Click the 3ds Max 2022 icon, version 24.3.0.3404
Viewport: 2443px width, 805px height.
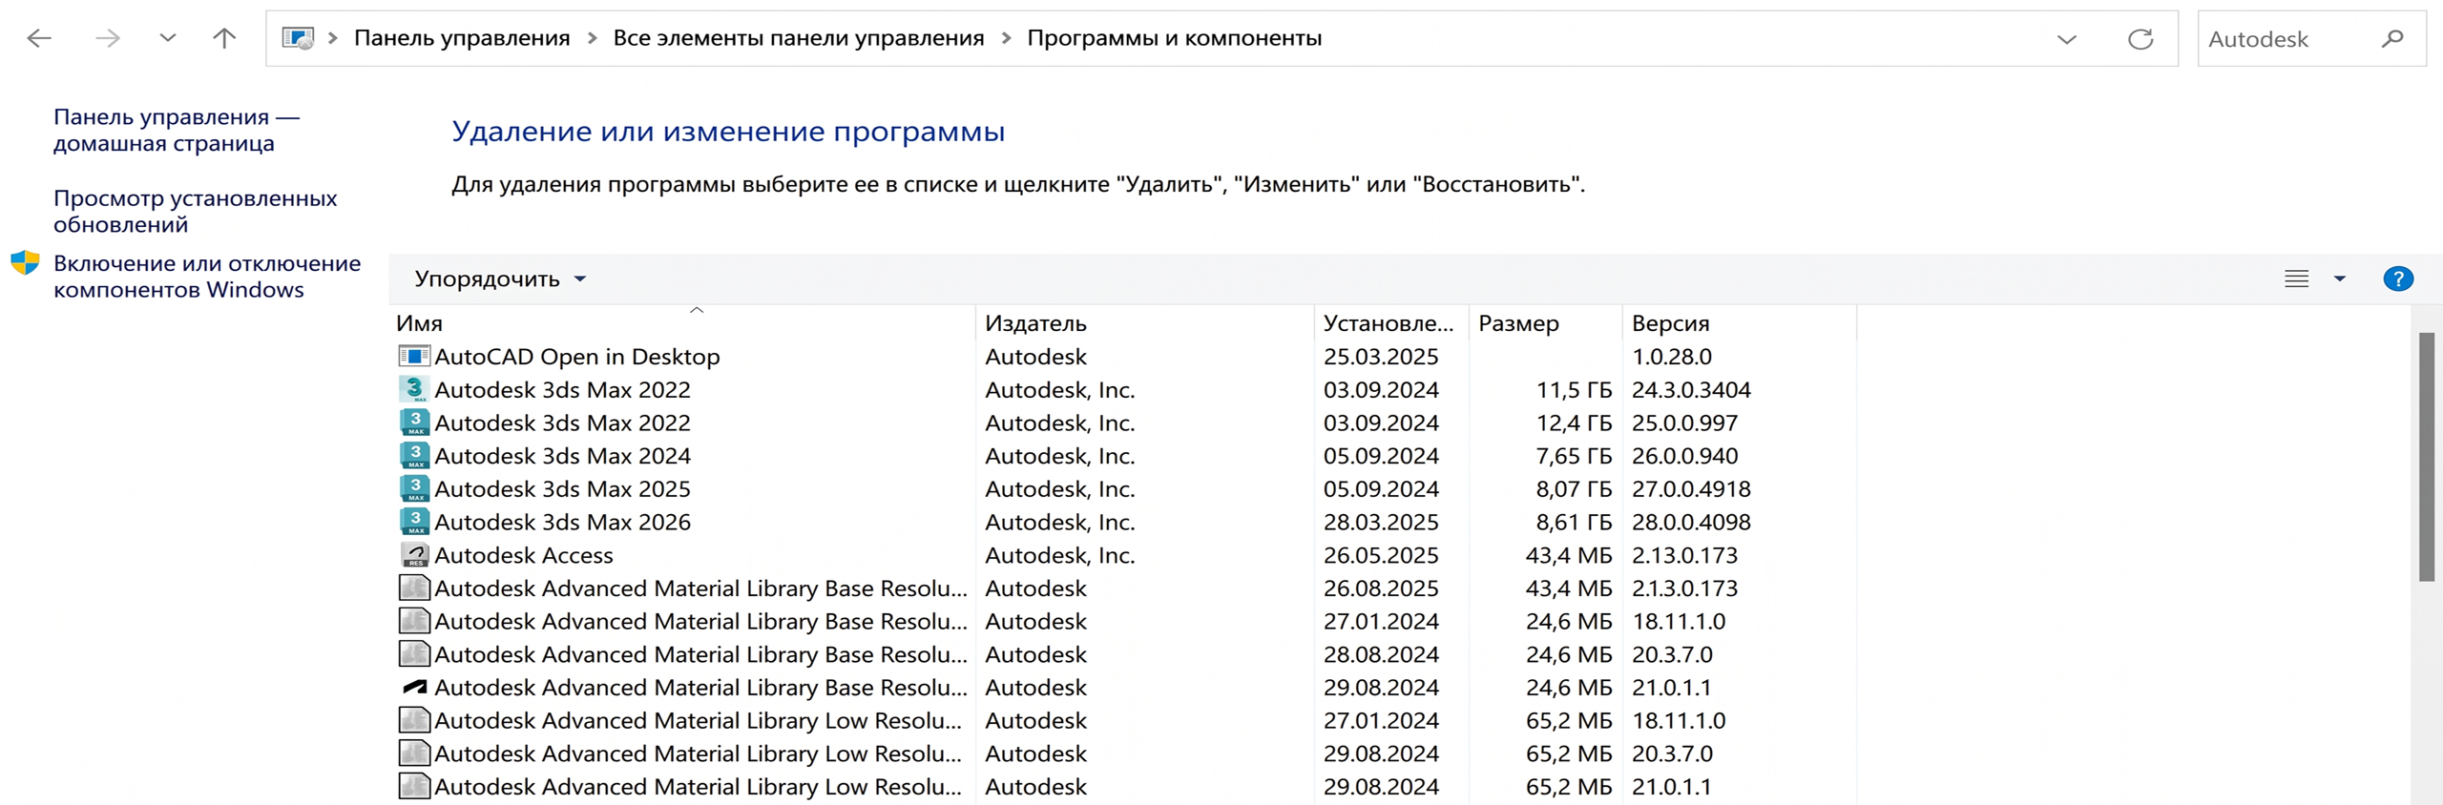click(x=414, y=389)
